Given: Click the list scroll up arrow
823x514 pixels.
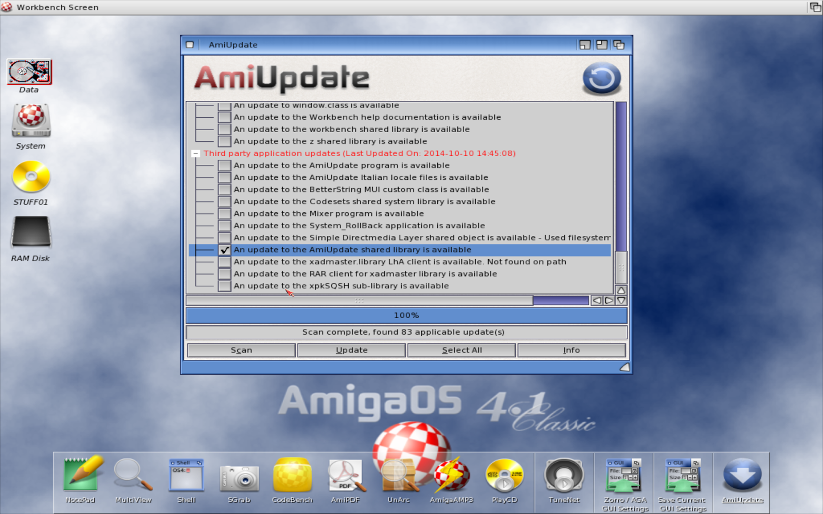Looking at the screenshot, I should click(x=621, y=290).
